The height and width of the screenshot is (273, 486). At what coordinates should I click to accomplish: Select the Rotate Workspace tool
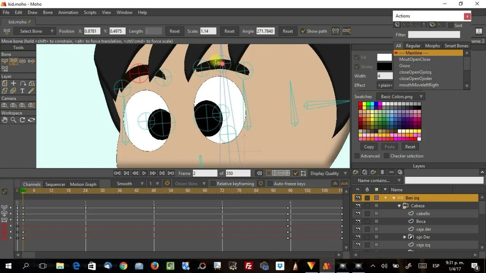[x=22, y=120]
